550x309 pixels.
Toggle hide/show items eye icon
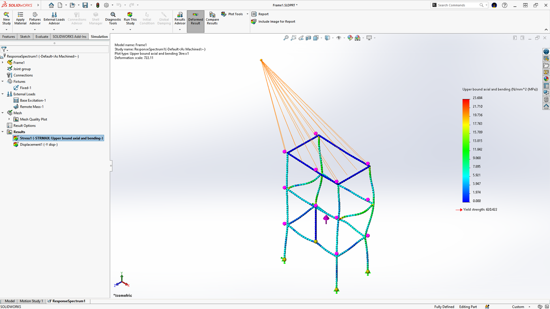point(339,38)
